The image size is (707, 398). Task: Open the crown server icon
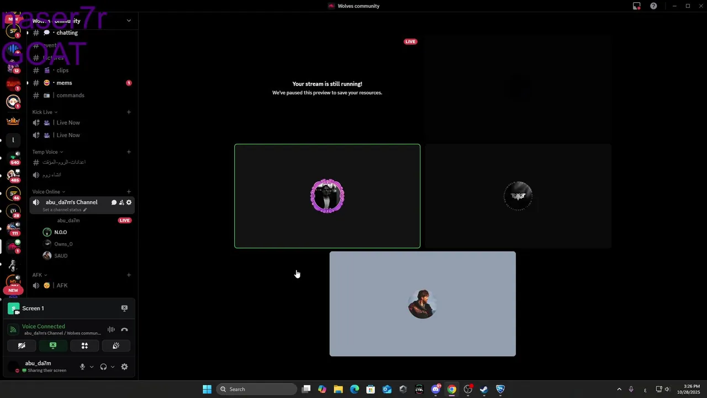(13, 121)
